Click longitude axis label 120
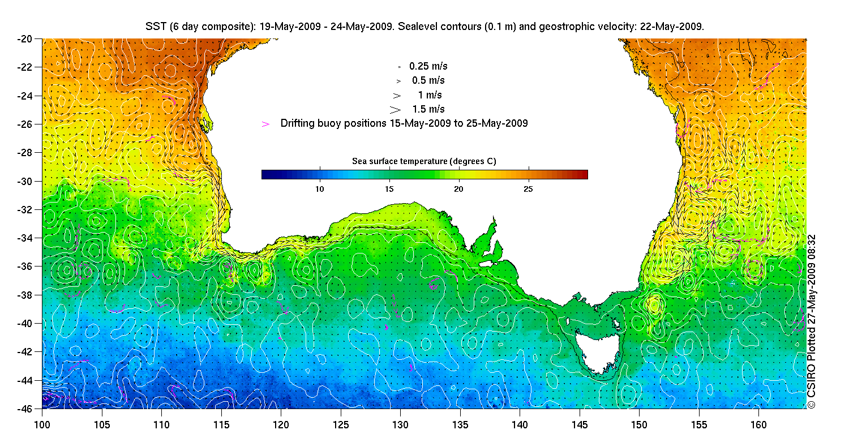The image size is (849, 447). pos(281,424)
